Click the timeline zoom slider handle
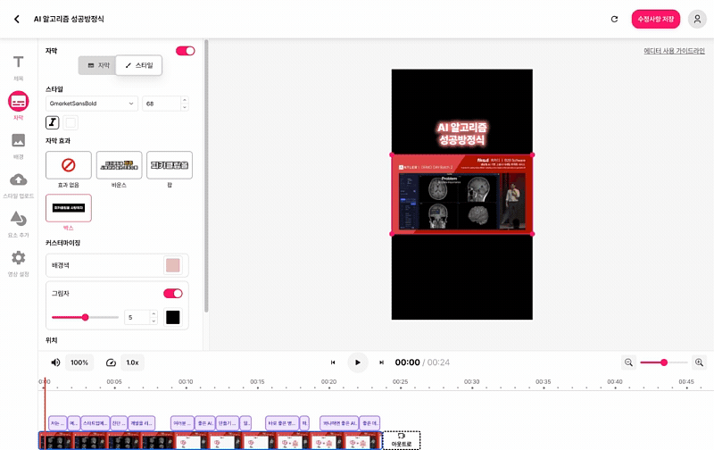Screen dimensions: 714x450 [x=664, y=362]
